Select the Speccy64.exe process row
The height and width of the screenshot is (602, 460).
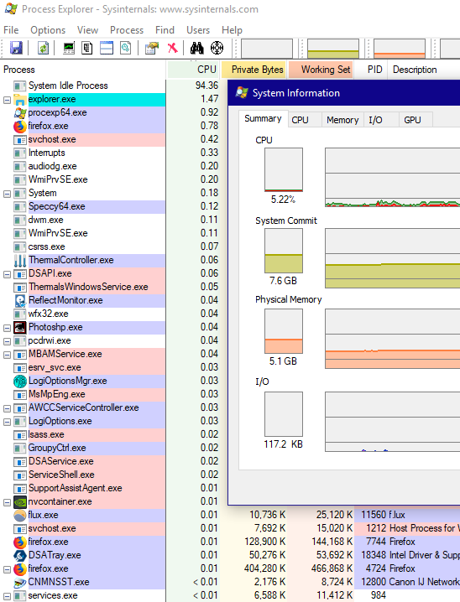pyautogui.click(x=83, y=206)
